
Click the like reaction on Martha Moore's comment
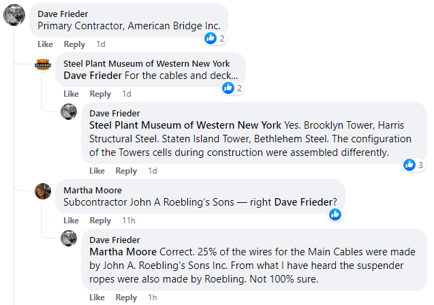335,214
